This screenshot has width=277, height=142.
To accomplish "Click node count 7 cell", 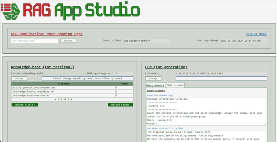I will click(124, 88).
